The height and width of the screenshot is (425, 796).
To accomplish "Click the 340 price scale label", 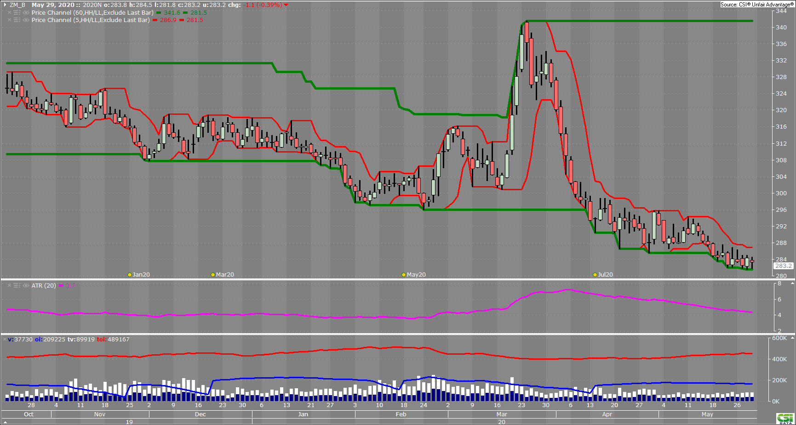I will click(781, 28).
